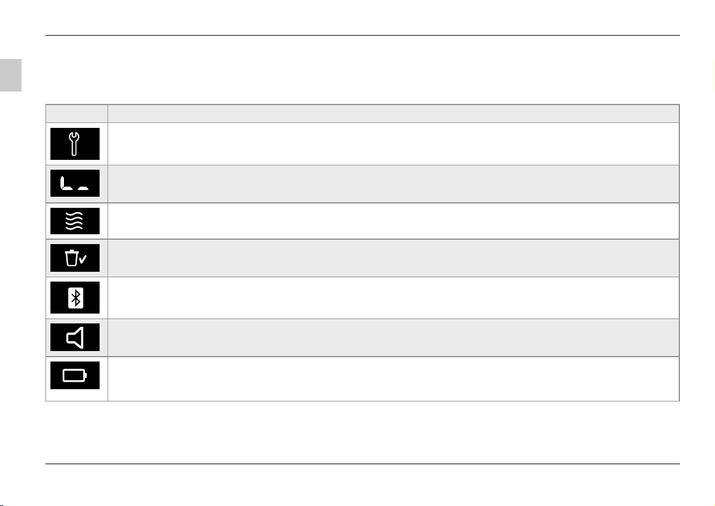Select the speaker sound icon
This screenshot has height=506, width=715.
[75, 338]
